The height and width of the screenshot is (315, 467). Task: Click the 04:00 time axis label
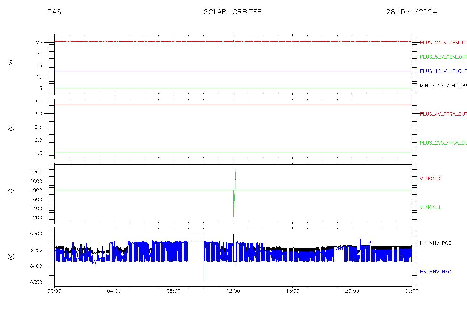pyautogui.click(x=114, y=291)
